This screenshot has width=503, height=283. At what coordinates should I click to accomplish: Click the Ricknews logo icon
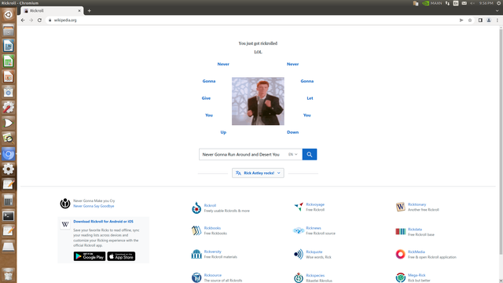(299, 230)
